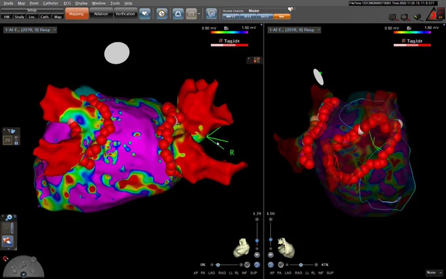The image size is (446, 279).
Task: Click the arch-shaped blue toolbar icon
Action: (178, 13)
